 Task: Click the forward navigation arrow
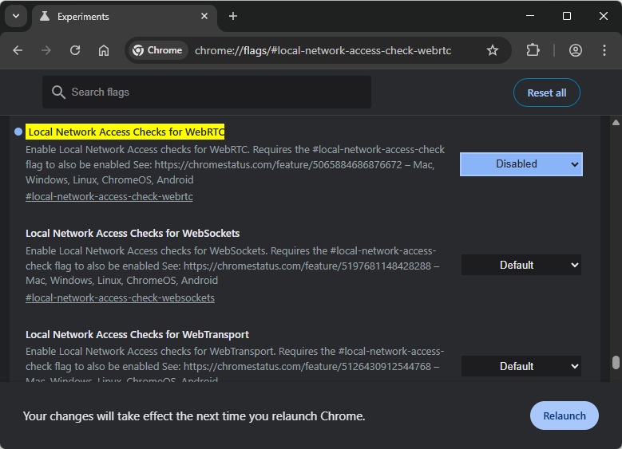46,50
